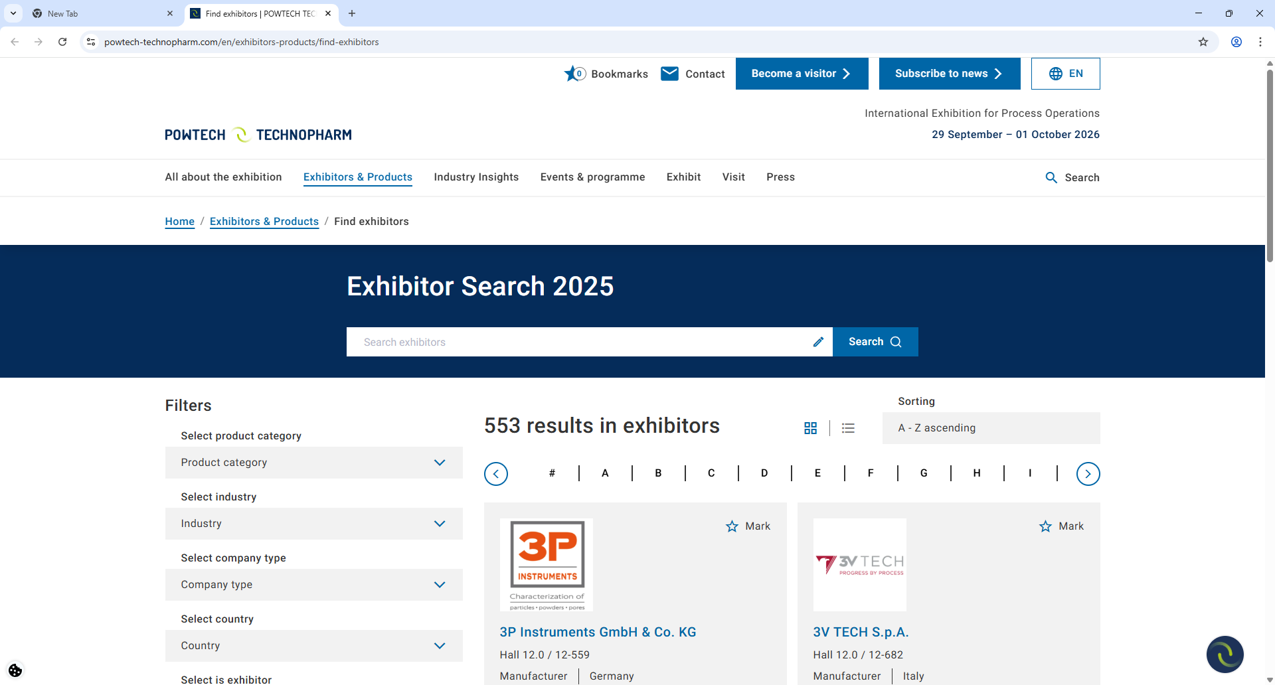Screen dimensions: 1275x685
Task: Switch results to list view
Action: tap(848, 428)
